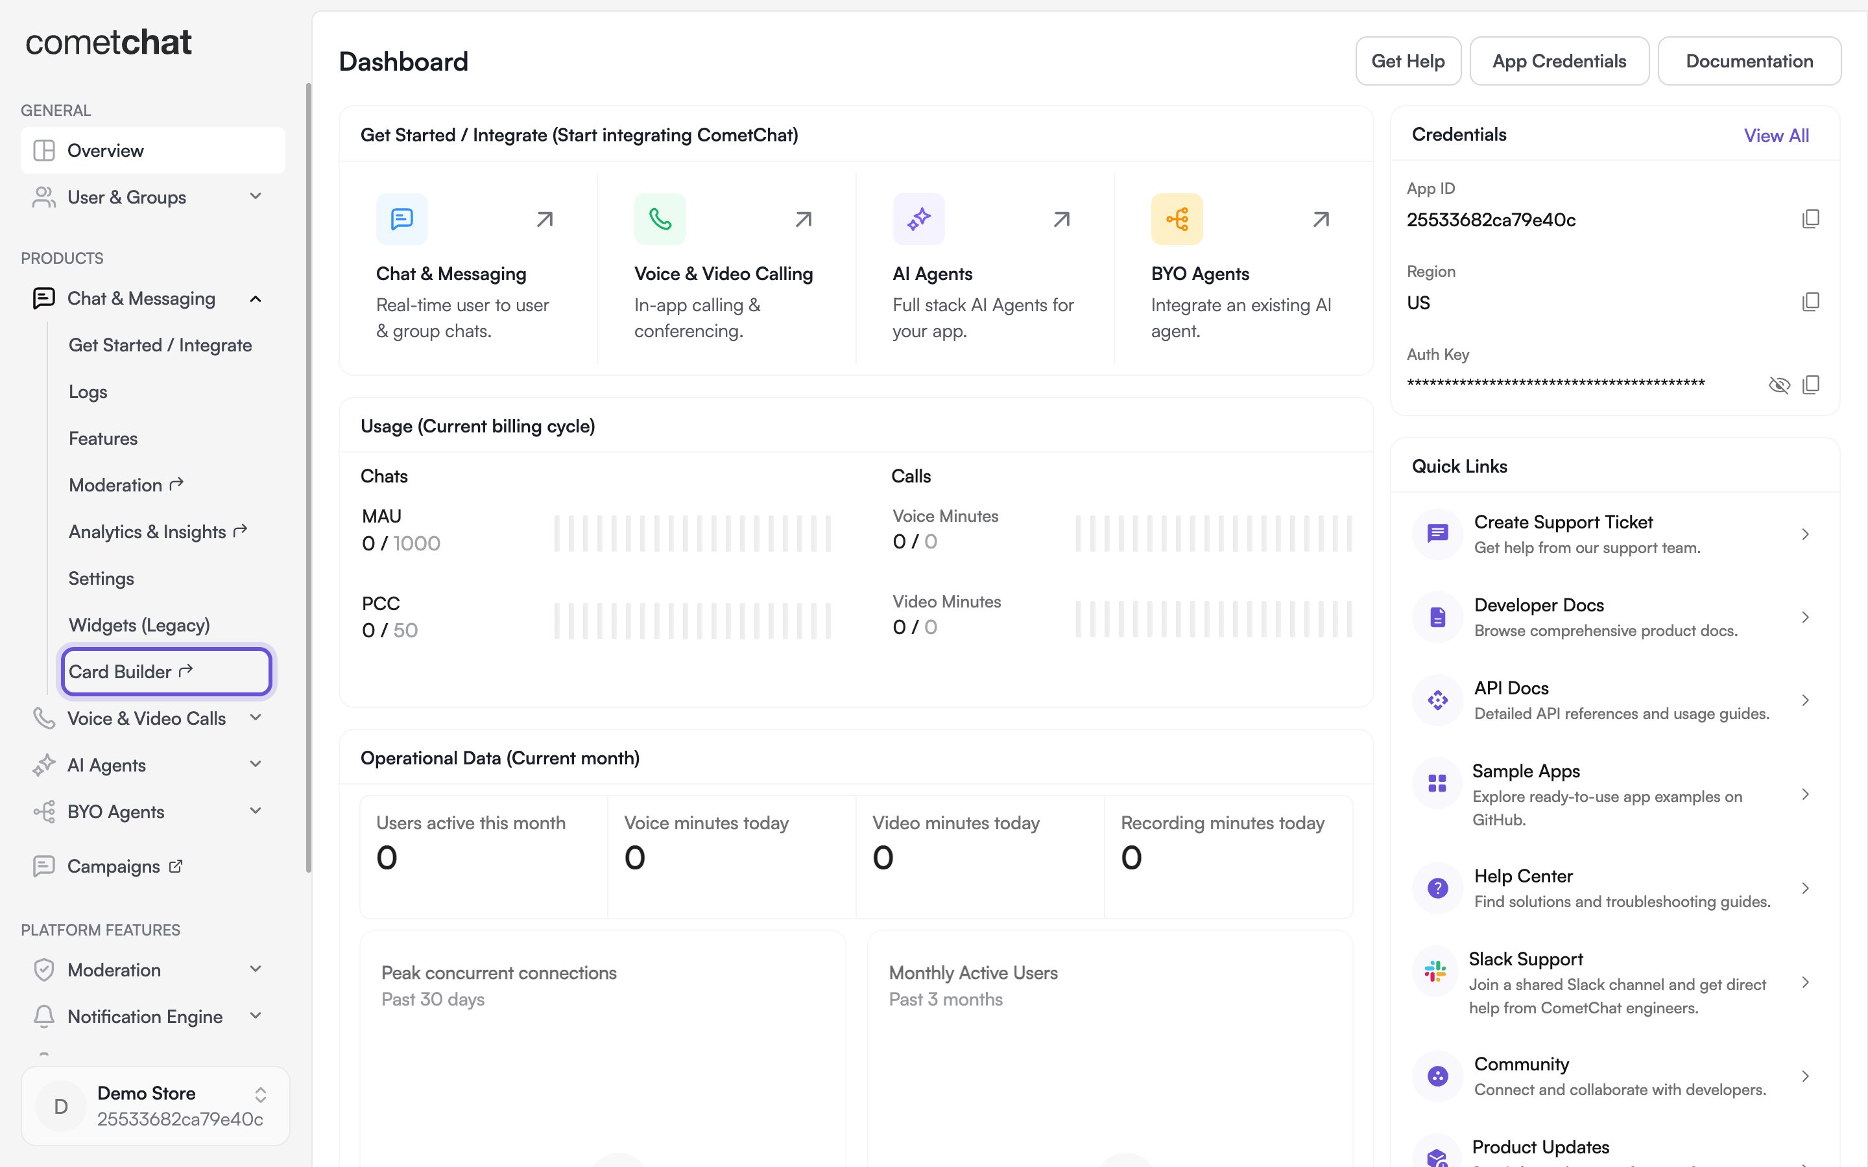Open Get Started / Integrate submenu item
The width and height of the screenshot is (1868, 1167).
[160, 345]
